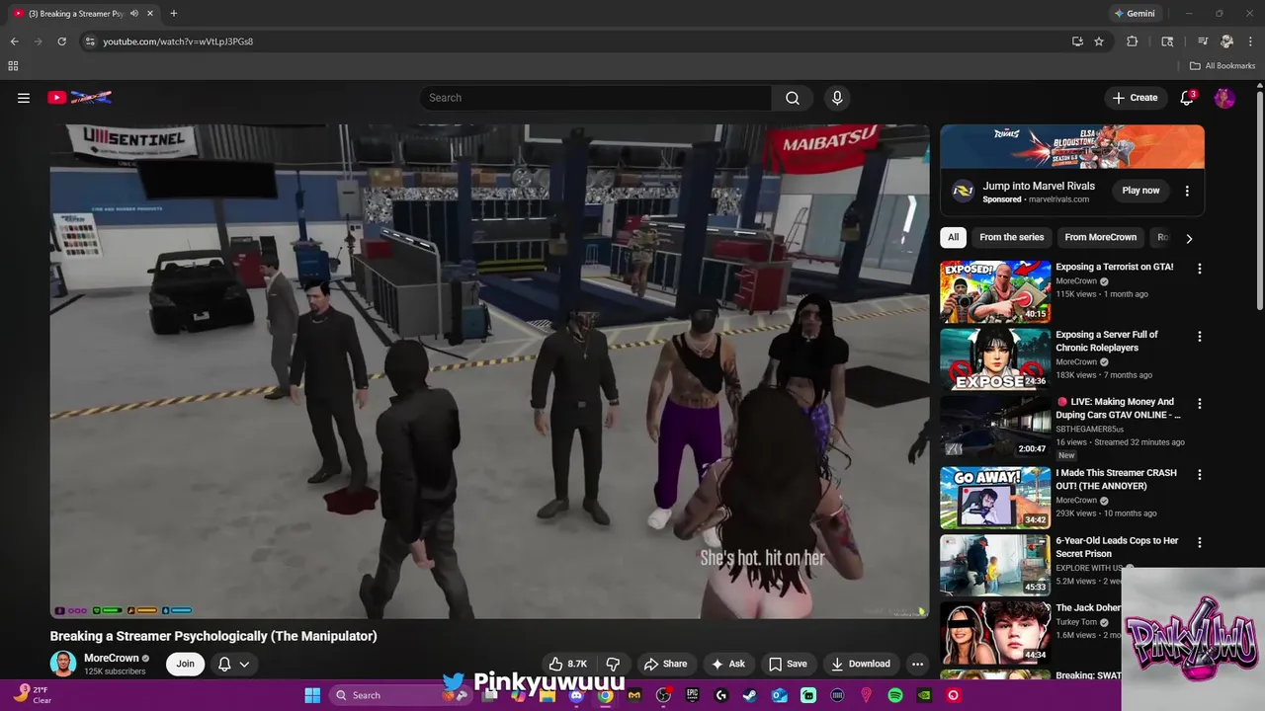The width and height of the screenshot is (1265, 711).
Task: Open more actions for the video
Action: pos(917,664)
